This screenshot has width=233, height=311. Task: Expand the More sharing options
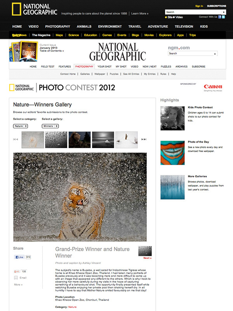18,285
